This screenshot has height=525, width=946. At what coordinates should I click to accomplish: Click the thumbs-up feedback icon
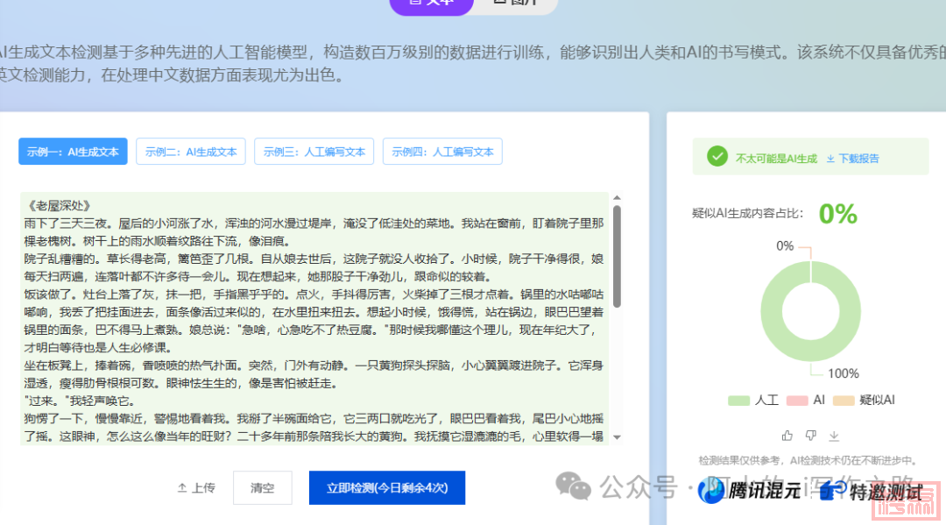coord(787,436)
